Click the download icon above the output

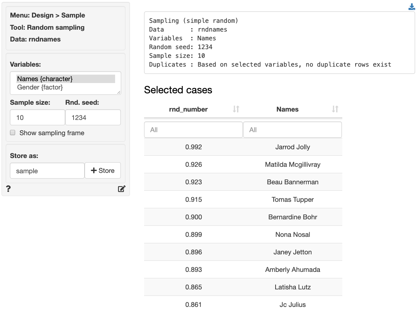click(412, 7)
